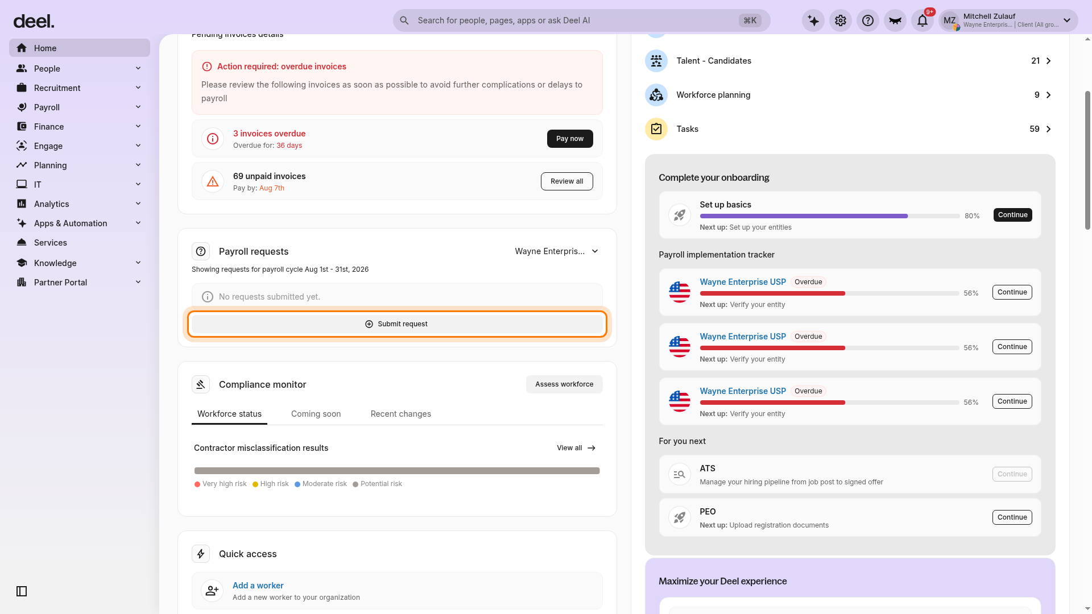1092x614 pixels.
Task: Open the Tasks row with 59
Action: click(850, 129)
